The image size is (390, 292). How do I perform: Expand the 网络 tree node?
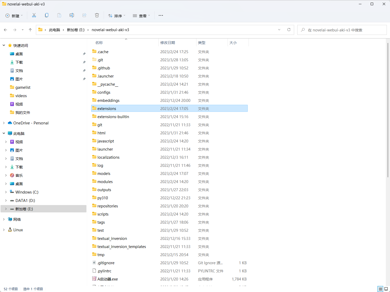pyautogui.click(x=4, y=219)
